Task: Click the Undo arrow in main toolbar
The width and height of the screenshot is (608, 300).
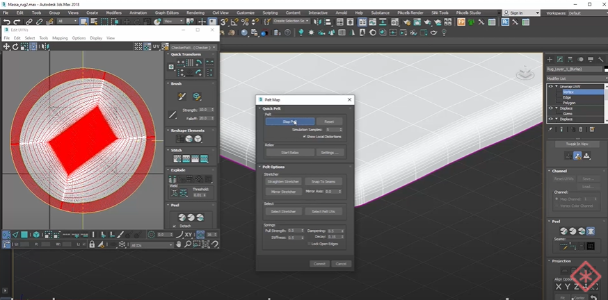Action: (6, 22)
